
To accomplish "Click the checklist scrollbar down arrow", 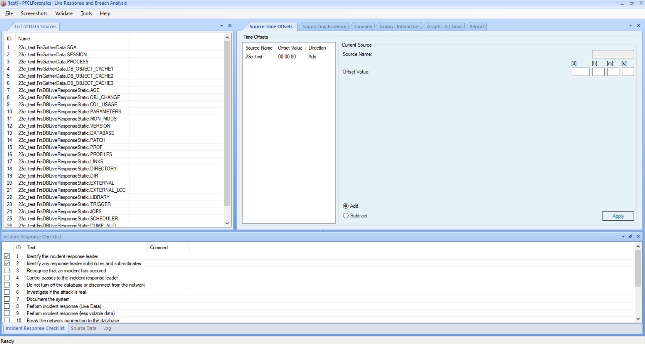I will 638,319.
